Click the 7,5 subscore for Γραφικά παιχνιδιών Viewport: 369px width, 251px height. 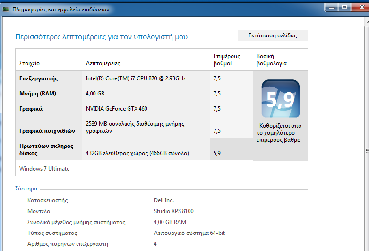[217, 130]
